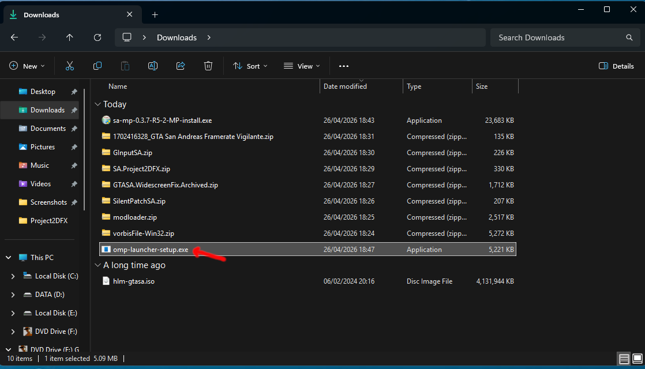
Task: Switch to large thumbnails view icon in status bar
Action: pos(637,359)
